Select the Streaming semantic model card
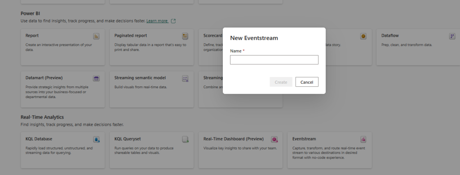The image size is (460, 175). click(x=152, y=89)
